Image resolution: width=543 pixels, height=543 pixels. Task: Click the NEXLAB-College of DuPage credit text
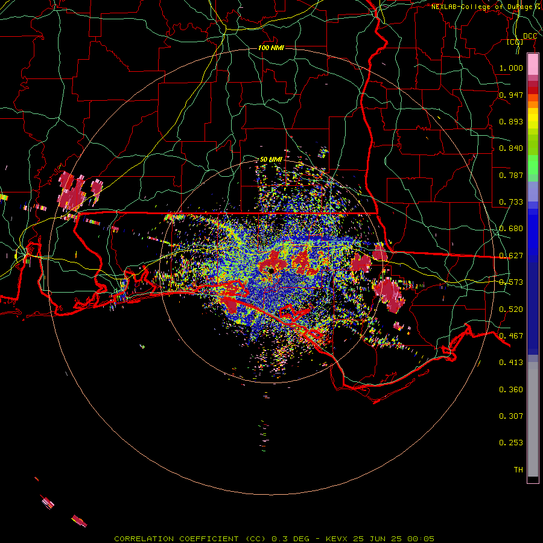coord(487,7)
